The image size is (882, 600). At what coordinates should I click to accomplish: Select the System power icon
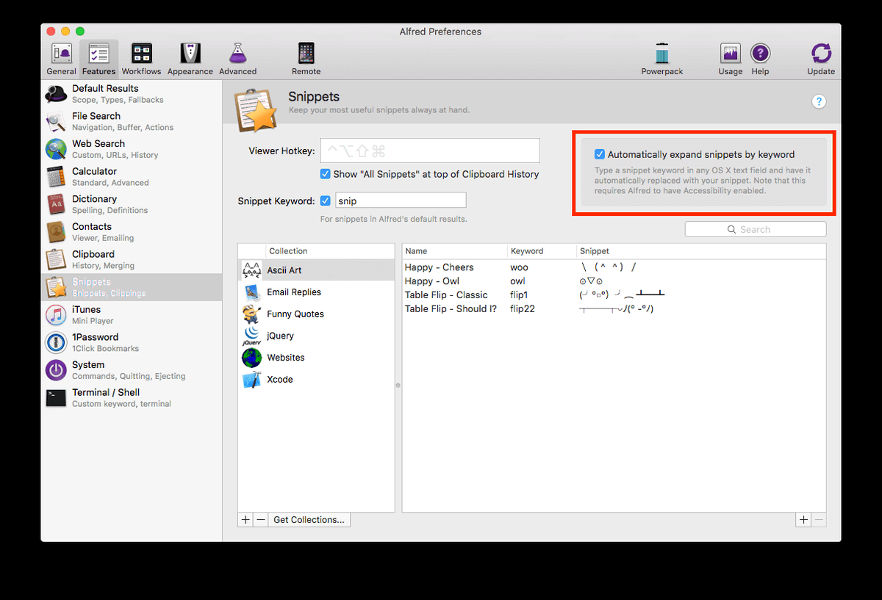[x=57, y=370]
